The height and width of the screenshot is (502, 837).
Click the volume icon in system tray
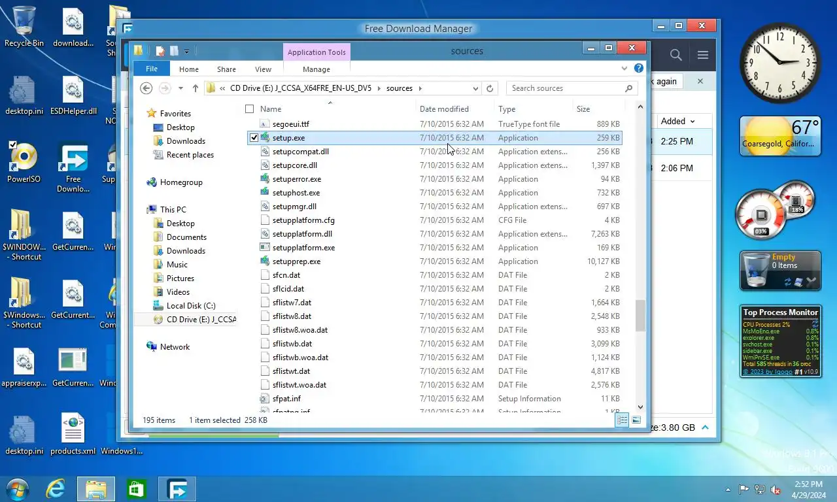776,490
